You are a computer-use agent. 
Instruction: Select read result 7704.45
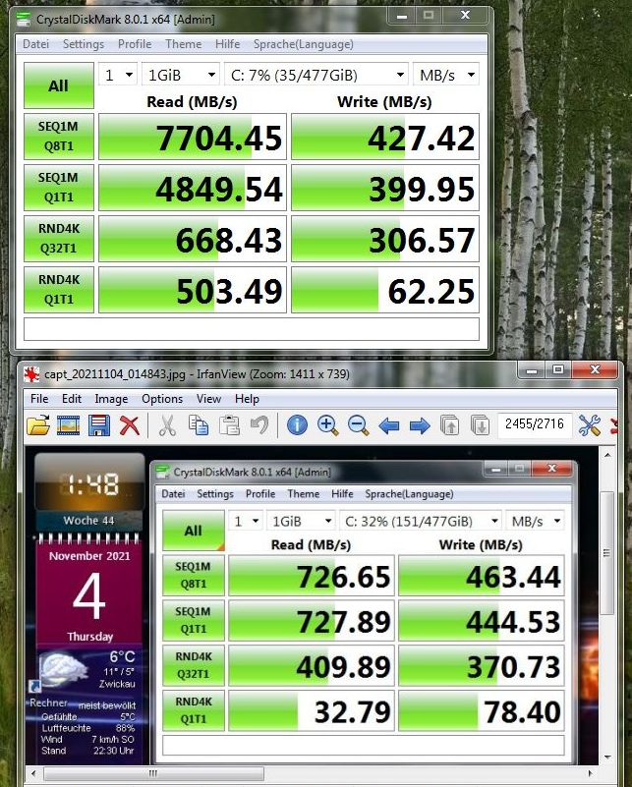[193, 137]
